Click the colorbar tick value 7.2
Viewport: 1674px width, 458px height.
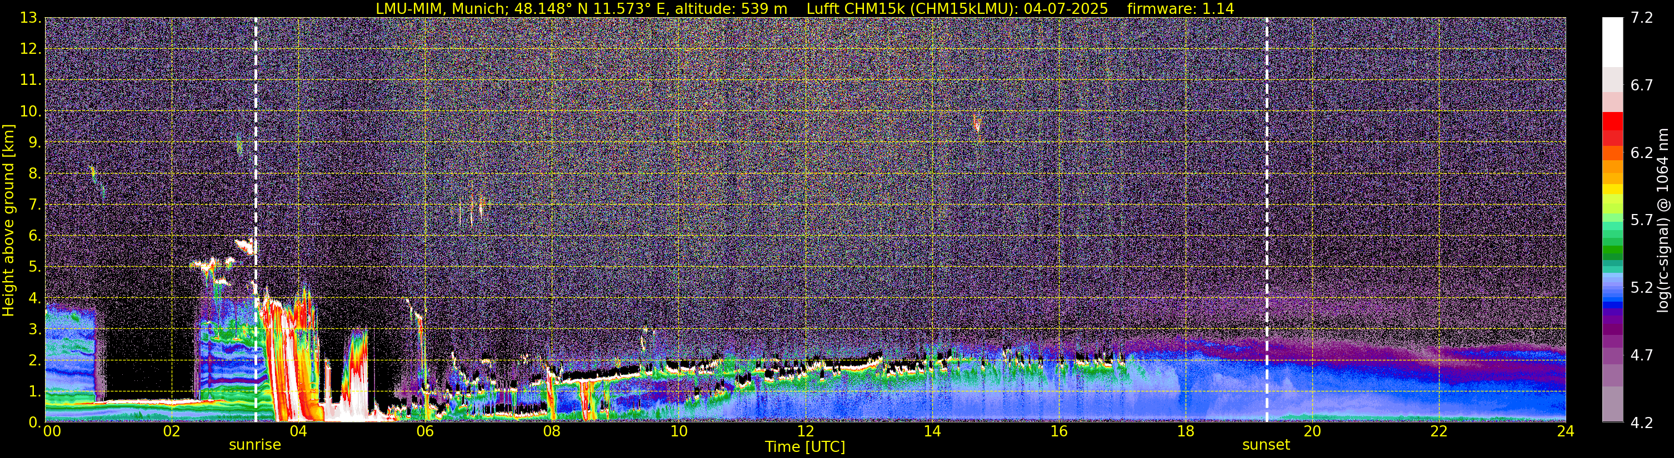[x=1642, y=18]
